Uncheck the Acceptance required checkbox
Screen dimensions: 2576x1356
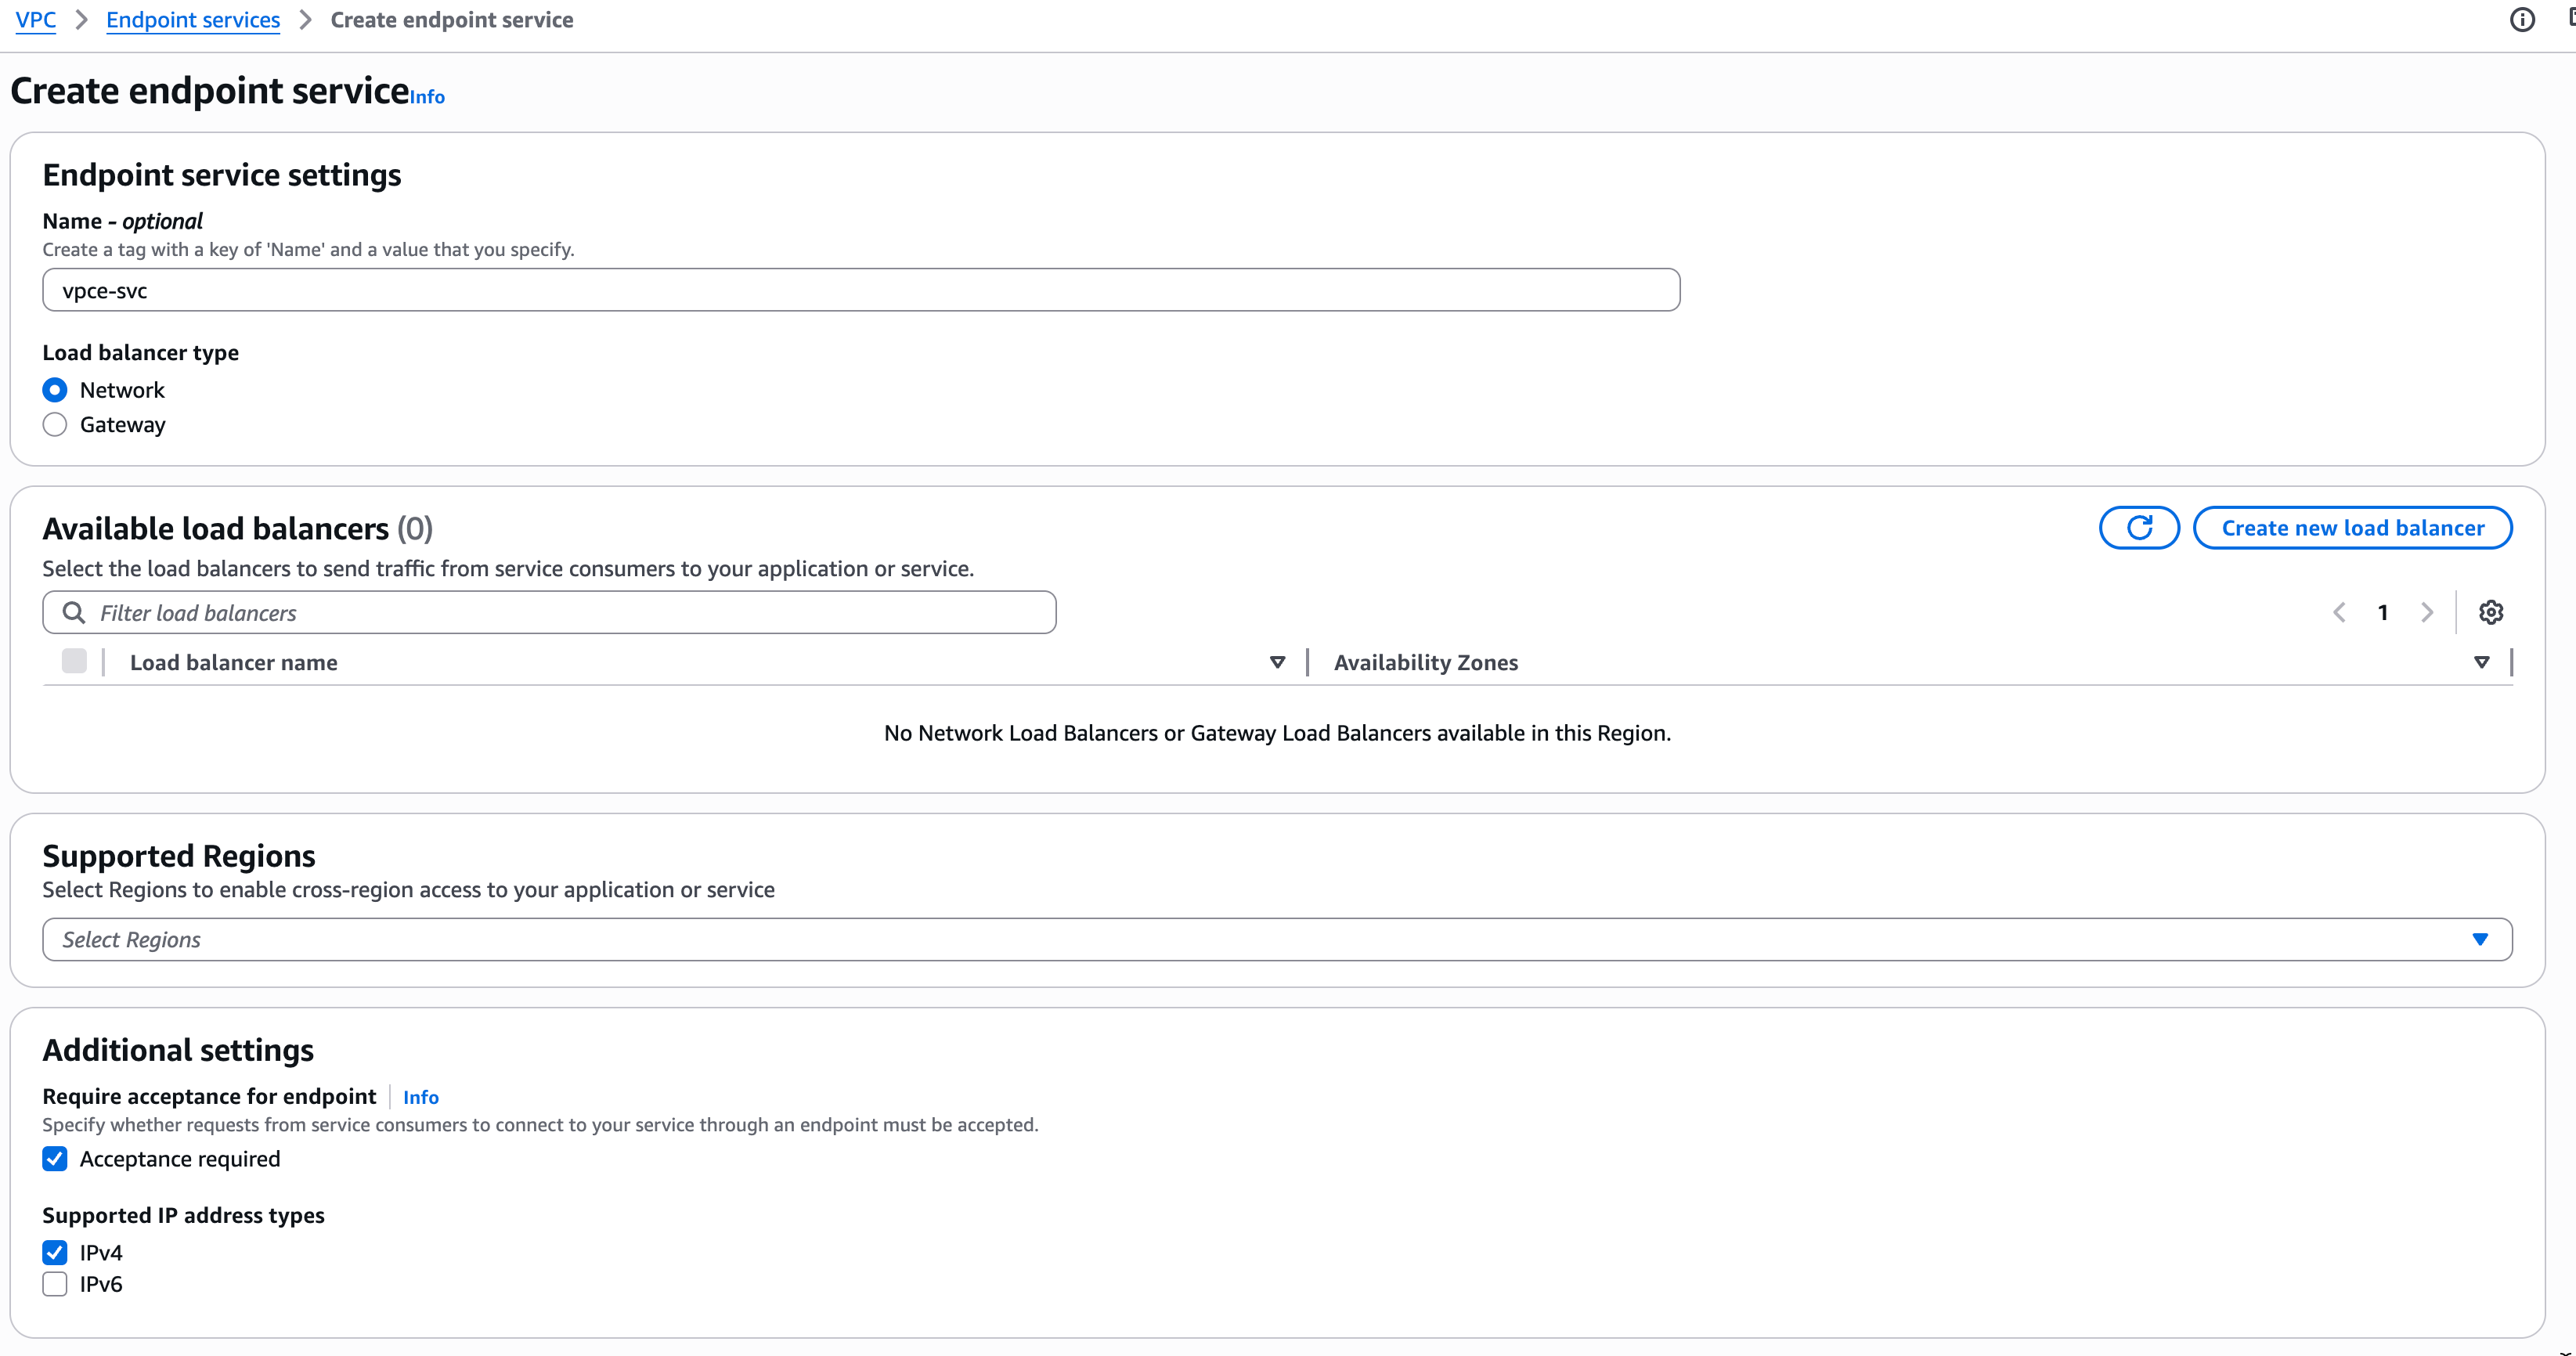[x=55, y=1159]
